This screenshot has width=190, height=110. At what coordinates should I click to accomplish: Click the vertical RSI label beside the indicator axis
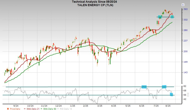click(188, 95)
